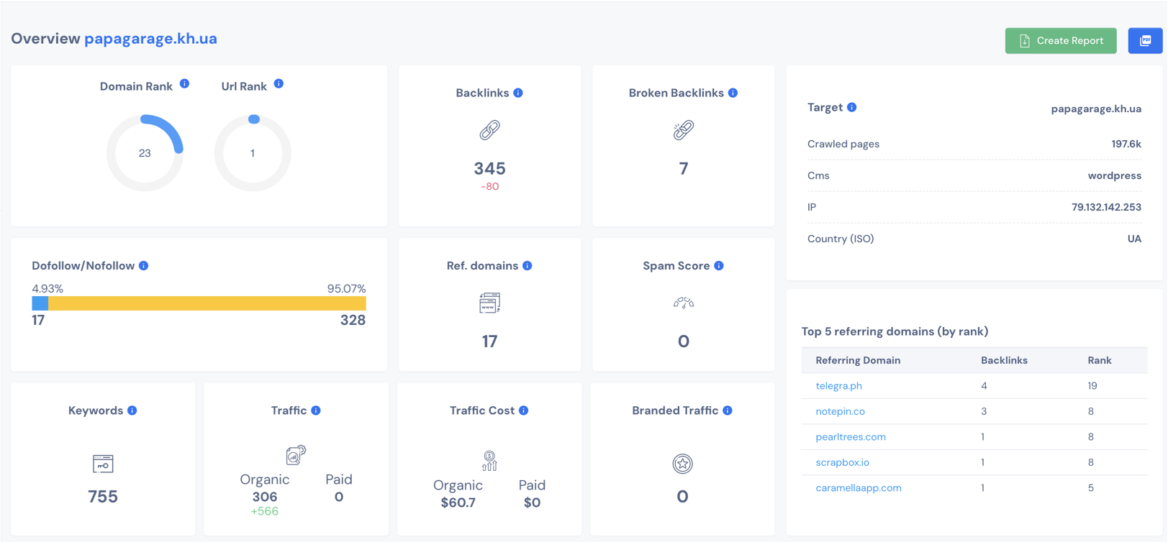The image size is (1168, 542).
Task: Open the notepin.co referring domain link
Action: click(840, 411)
